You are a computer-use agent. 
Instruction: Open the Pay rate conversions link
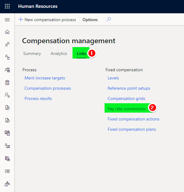point(127,109)
